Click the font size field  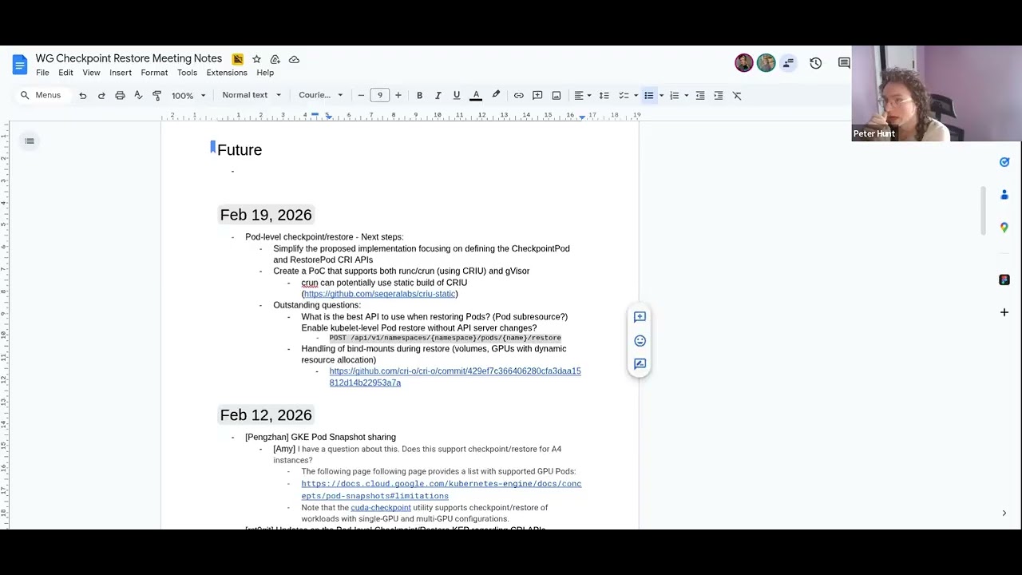click(380, 95)
